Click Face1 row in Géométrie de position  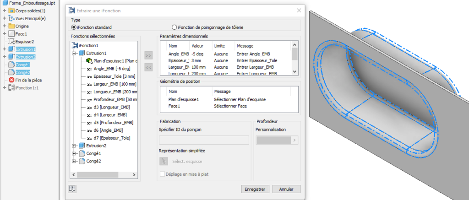tap(229, 106)
